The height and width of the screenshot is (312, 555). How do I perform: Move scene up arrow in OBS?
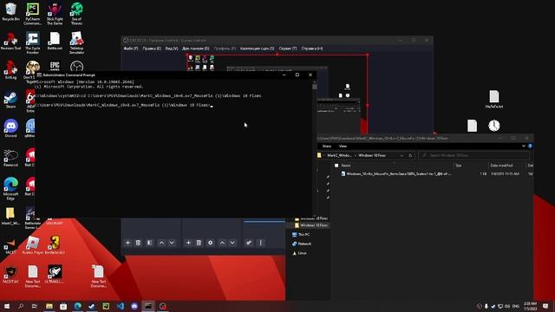(161, 243)
